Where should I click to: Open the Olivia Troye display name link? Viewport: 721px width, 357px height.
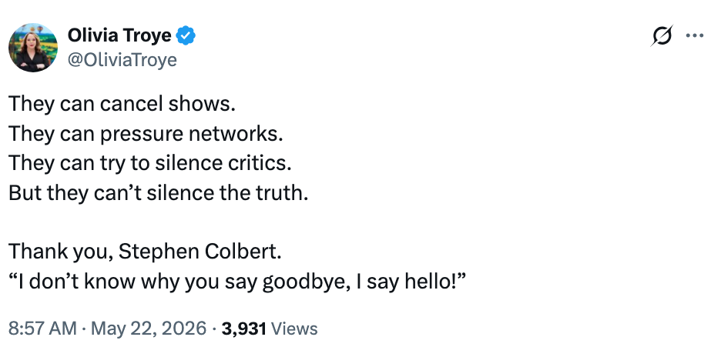119,35
